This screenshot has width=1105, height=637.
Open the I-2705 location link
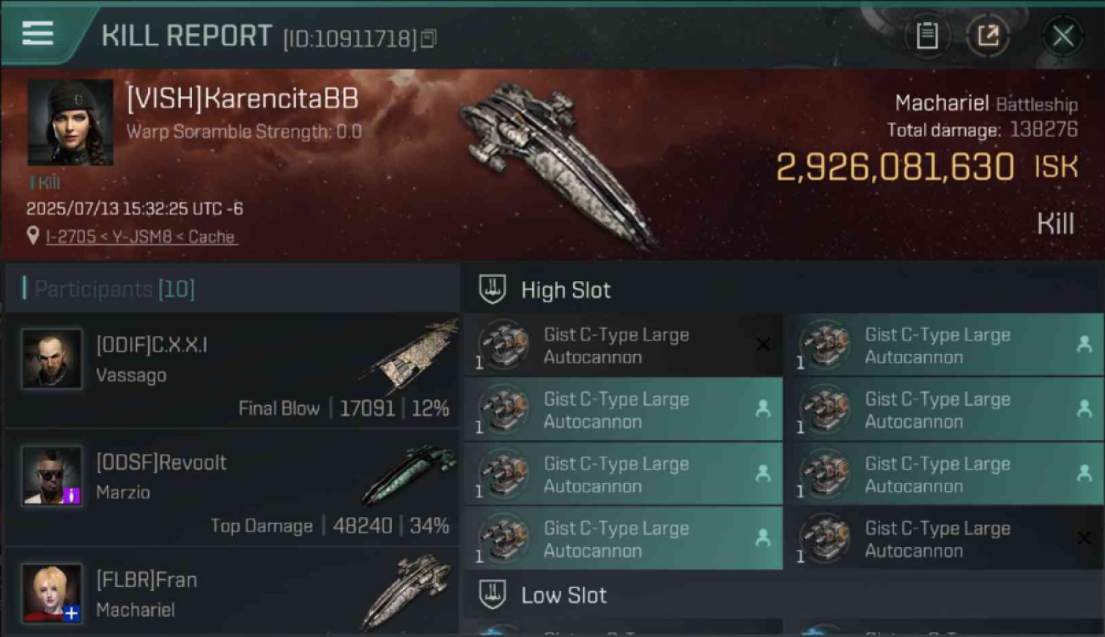(141, 237)
